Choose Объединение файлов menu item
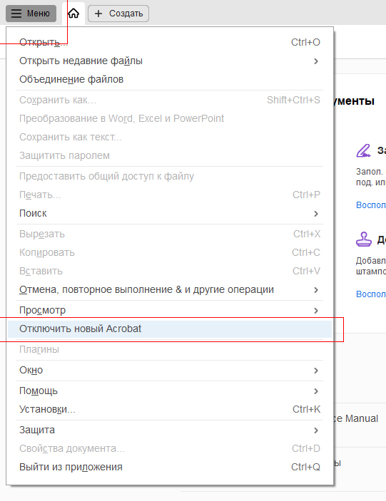 click(170, 79)
